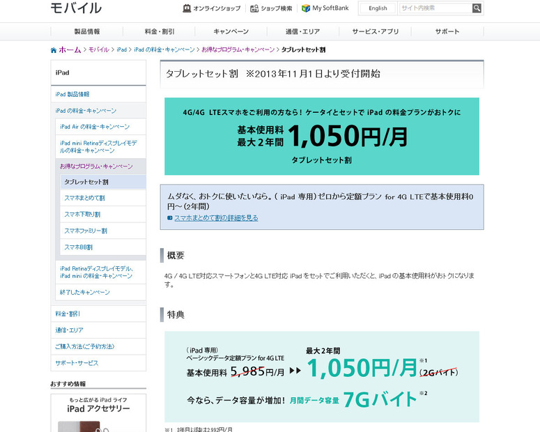
Task: Click スマホまとめて割の詳細を見る link
Action: 216,217
